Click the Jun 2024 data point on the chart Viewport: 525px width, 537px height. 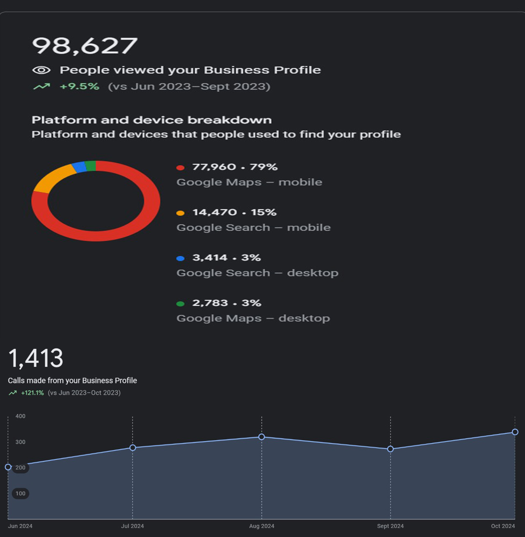coord(8,467)
